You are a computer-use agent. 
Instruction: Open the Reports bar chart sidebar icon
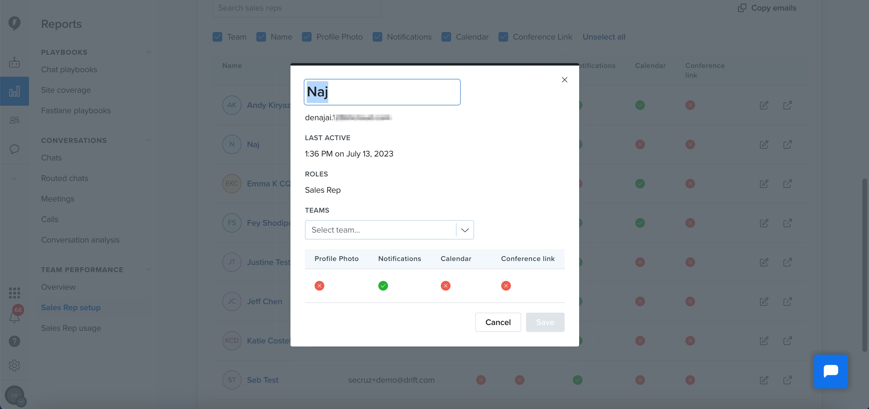(14, 91)
